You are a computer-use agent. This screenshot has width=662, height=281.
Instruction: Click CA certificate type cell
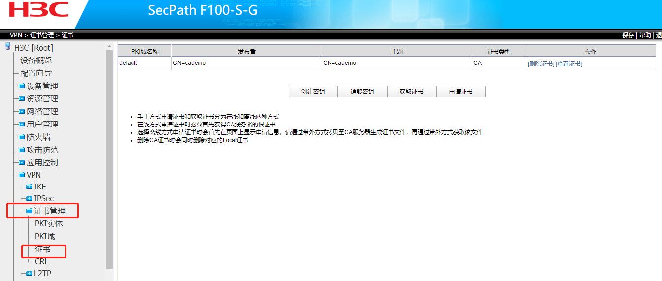(x=499, y=63)
